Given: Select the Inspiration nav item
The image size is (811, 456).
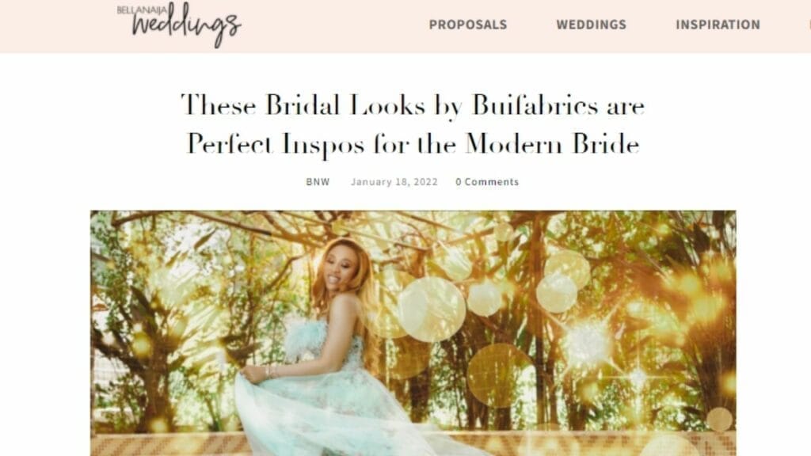Looking at the screenshot, I should [x=718, y=25].
